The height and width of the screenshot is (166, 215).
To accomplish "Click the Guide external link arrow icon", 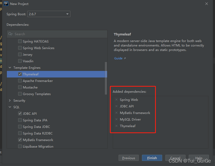I will pos(125,58).
